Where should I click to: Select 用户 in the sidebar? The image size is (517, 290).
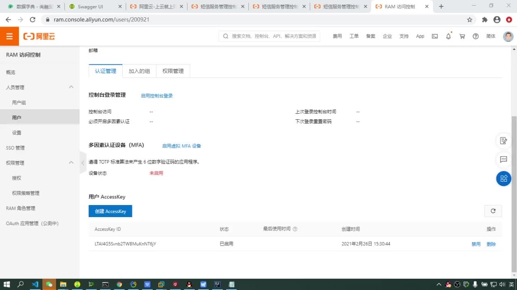40,118
